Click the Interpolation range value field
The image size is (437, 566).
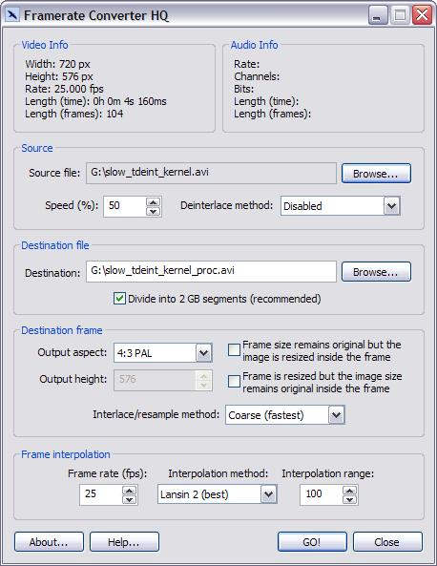point(322,494)
